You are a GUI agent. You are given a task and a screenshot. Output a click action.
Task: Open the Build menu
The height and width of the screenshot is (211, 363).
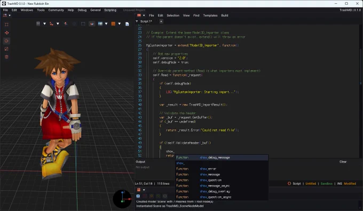pyautogui.click(x=225, y=15)
